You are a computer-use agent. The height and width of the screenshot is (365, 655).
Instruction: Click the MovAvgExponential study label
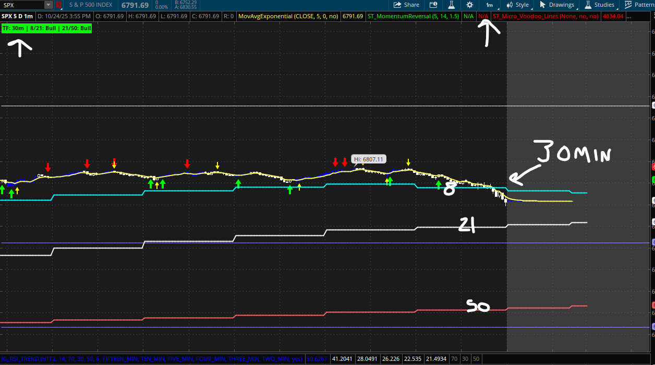pyautogui.click(x=288, y=16)
